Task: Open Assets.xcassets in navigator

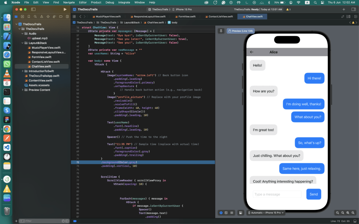Action: pyautogui.click(x=39, y=85)
